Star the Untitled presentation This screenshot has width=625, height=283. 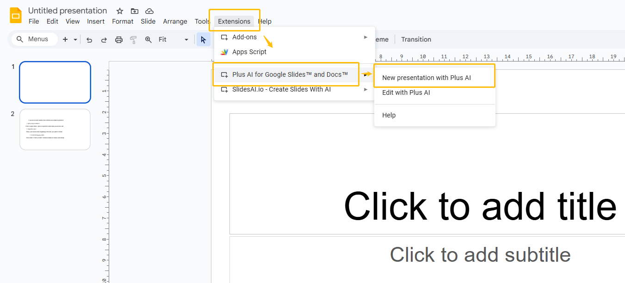click(119, 11)
